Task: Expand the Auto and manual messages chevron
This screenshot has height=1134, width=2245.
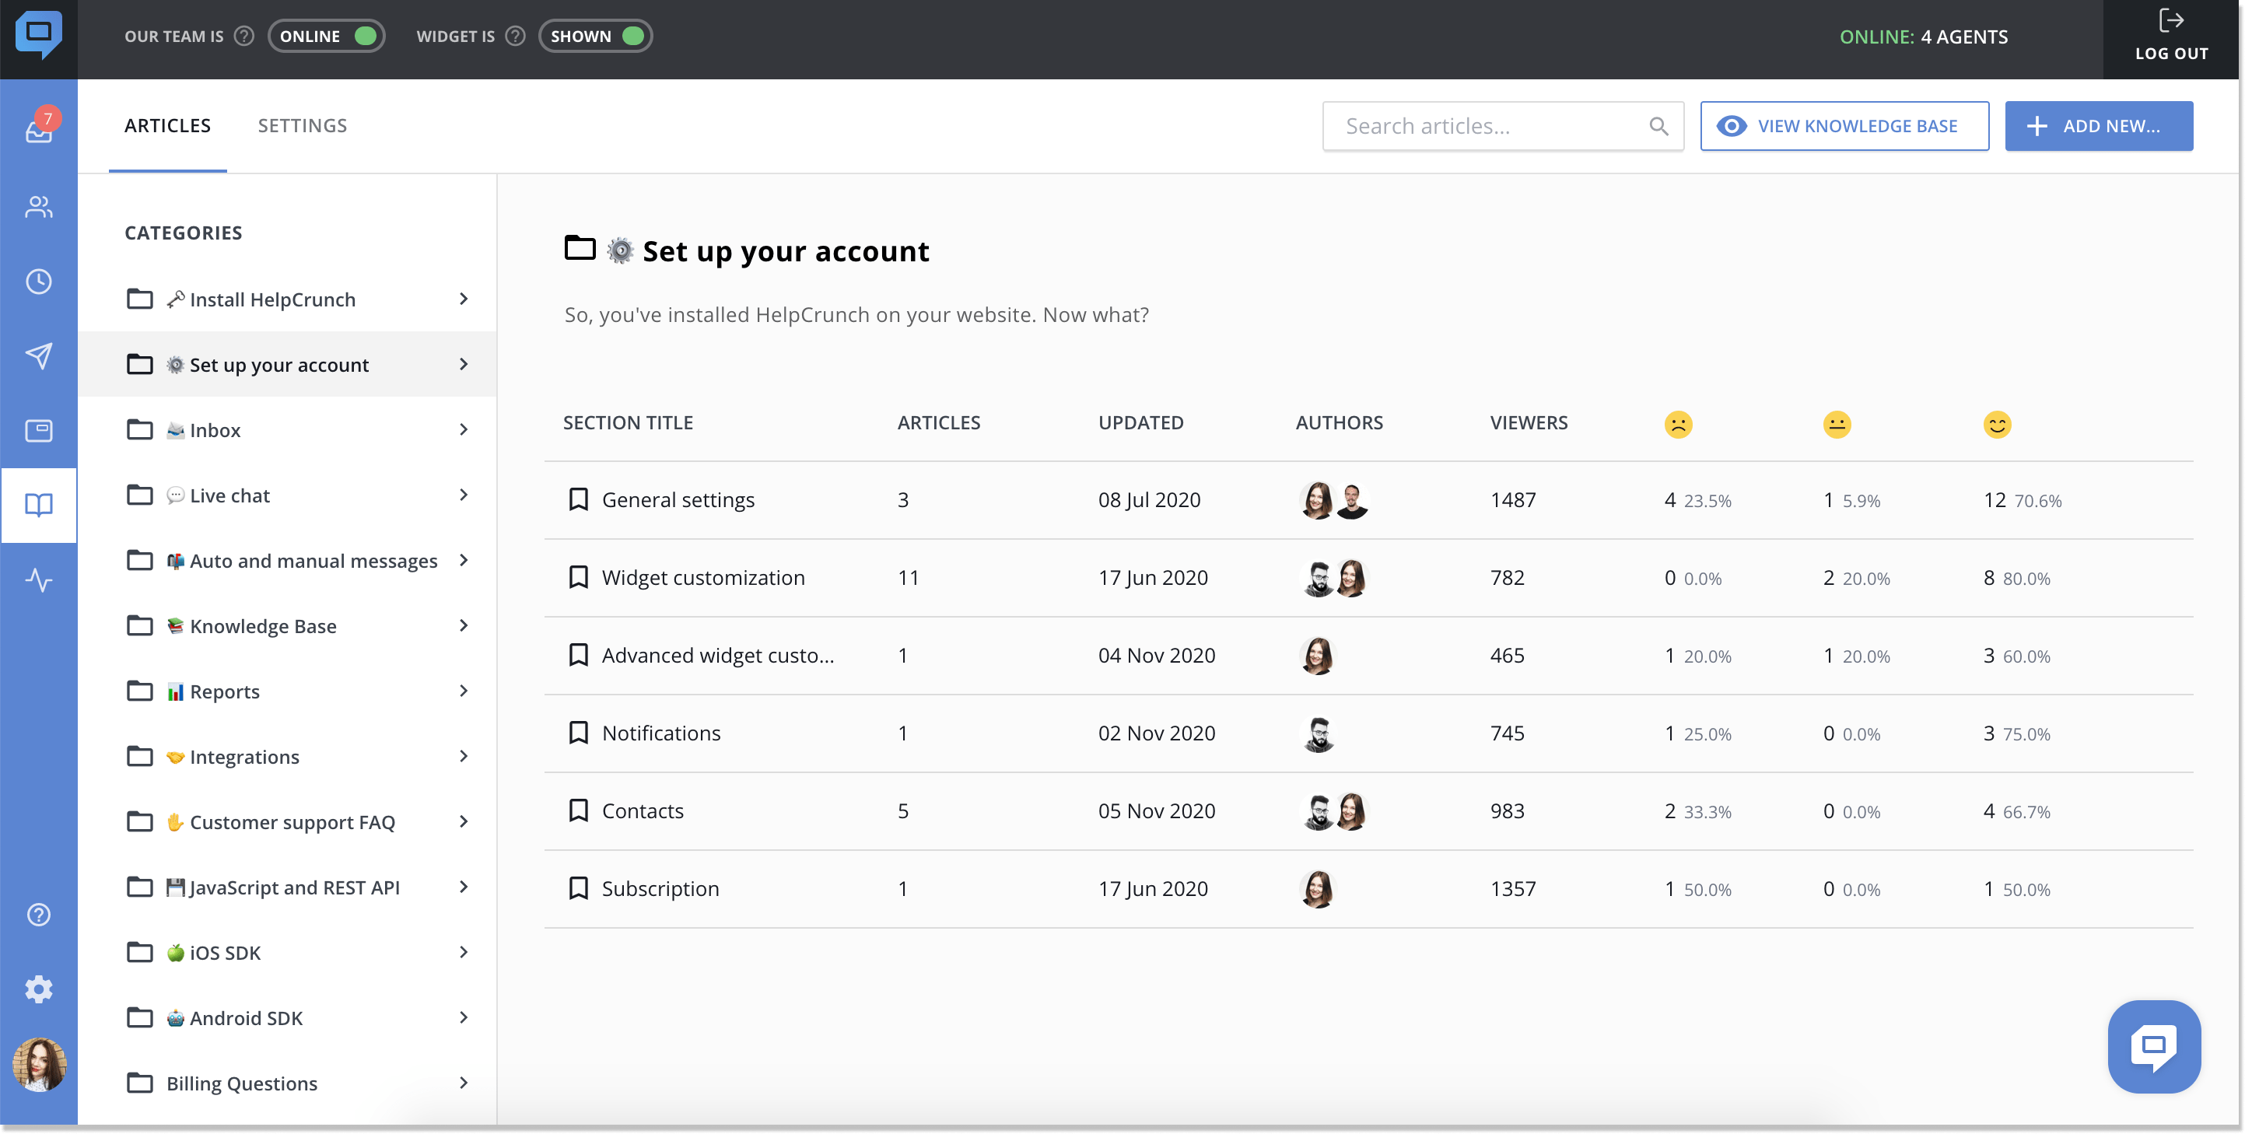Action: pyautogui.click(x=464, y=561)
